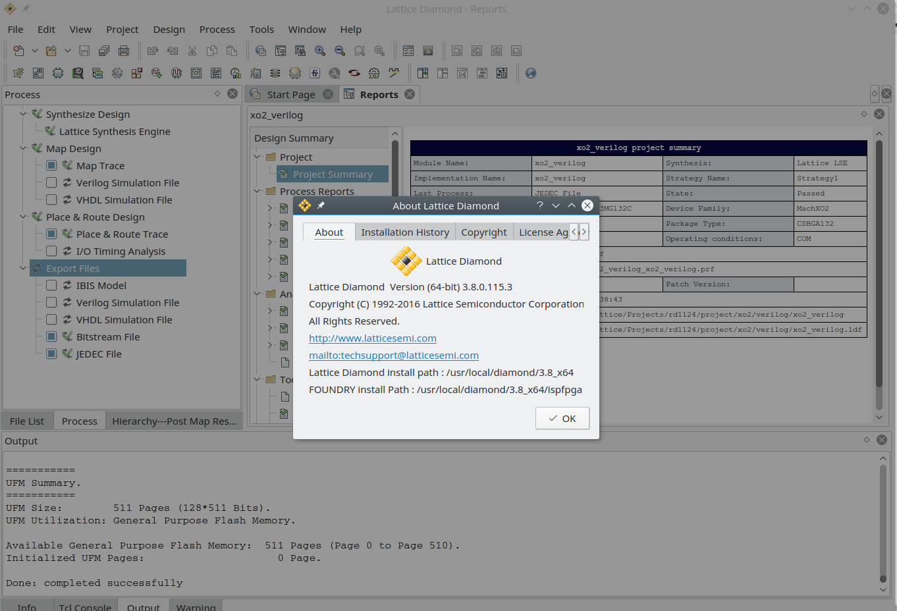Click the Zoom In magnifier icon
Screen dimensions: 897x611
320,51
